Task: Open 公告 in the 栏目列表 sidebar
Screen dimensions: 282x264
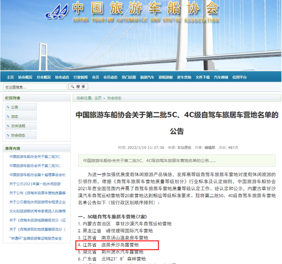Action: pyautogui.click(x=21, y=107)
